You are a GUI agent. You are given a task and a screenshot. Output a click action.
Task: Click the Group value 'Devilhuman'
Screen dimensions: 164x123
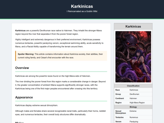pos(134,94)
